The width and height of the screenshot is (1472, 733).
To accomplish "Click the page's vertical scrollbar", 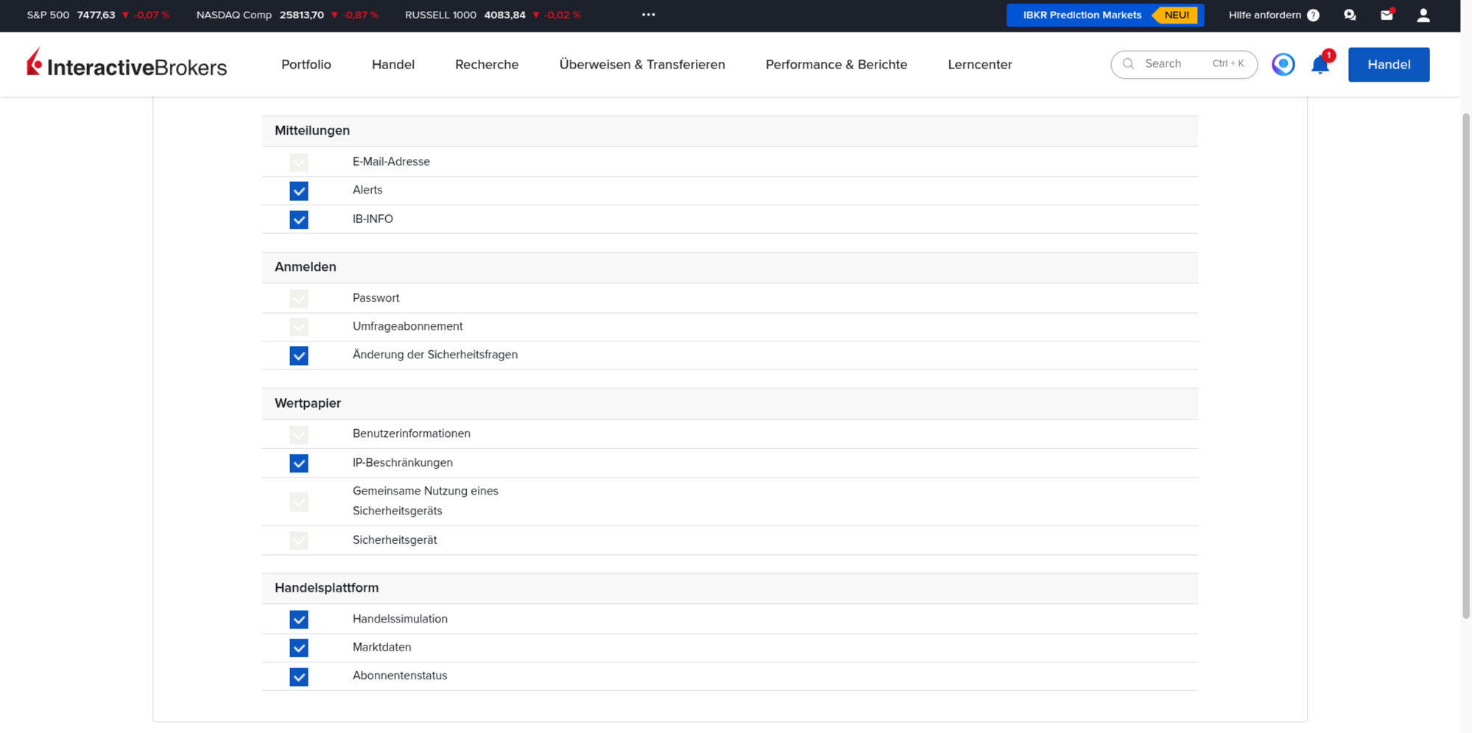I will [x=1466, y=366].
